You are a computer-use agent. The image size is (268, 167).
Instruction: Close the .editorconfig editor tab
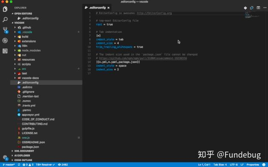click(109, 8)
